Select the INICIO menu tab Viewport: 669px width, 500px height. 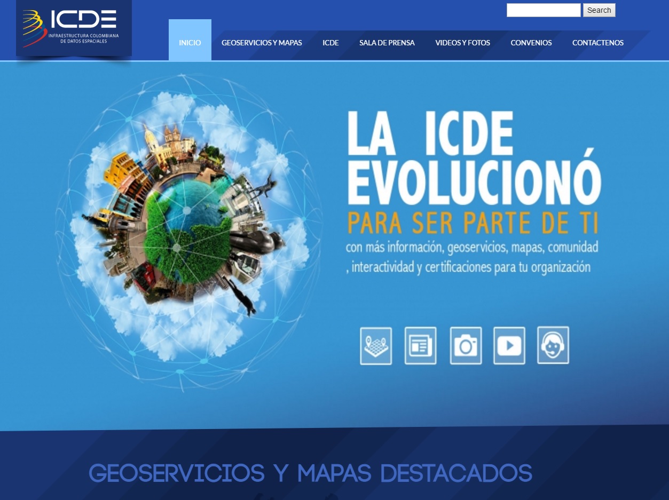(x=190, y=43)
